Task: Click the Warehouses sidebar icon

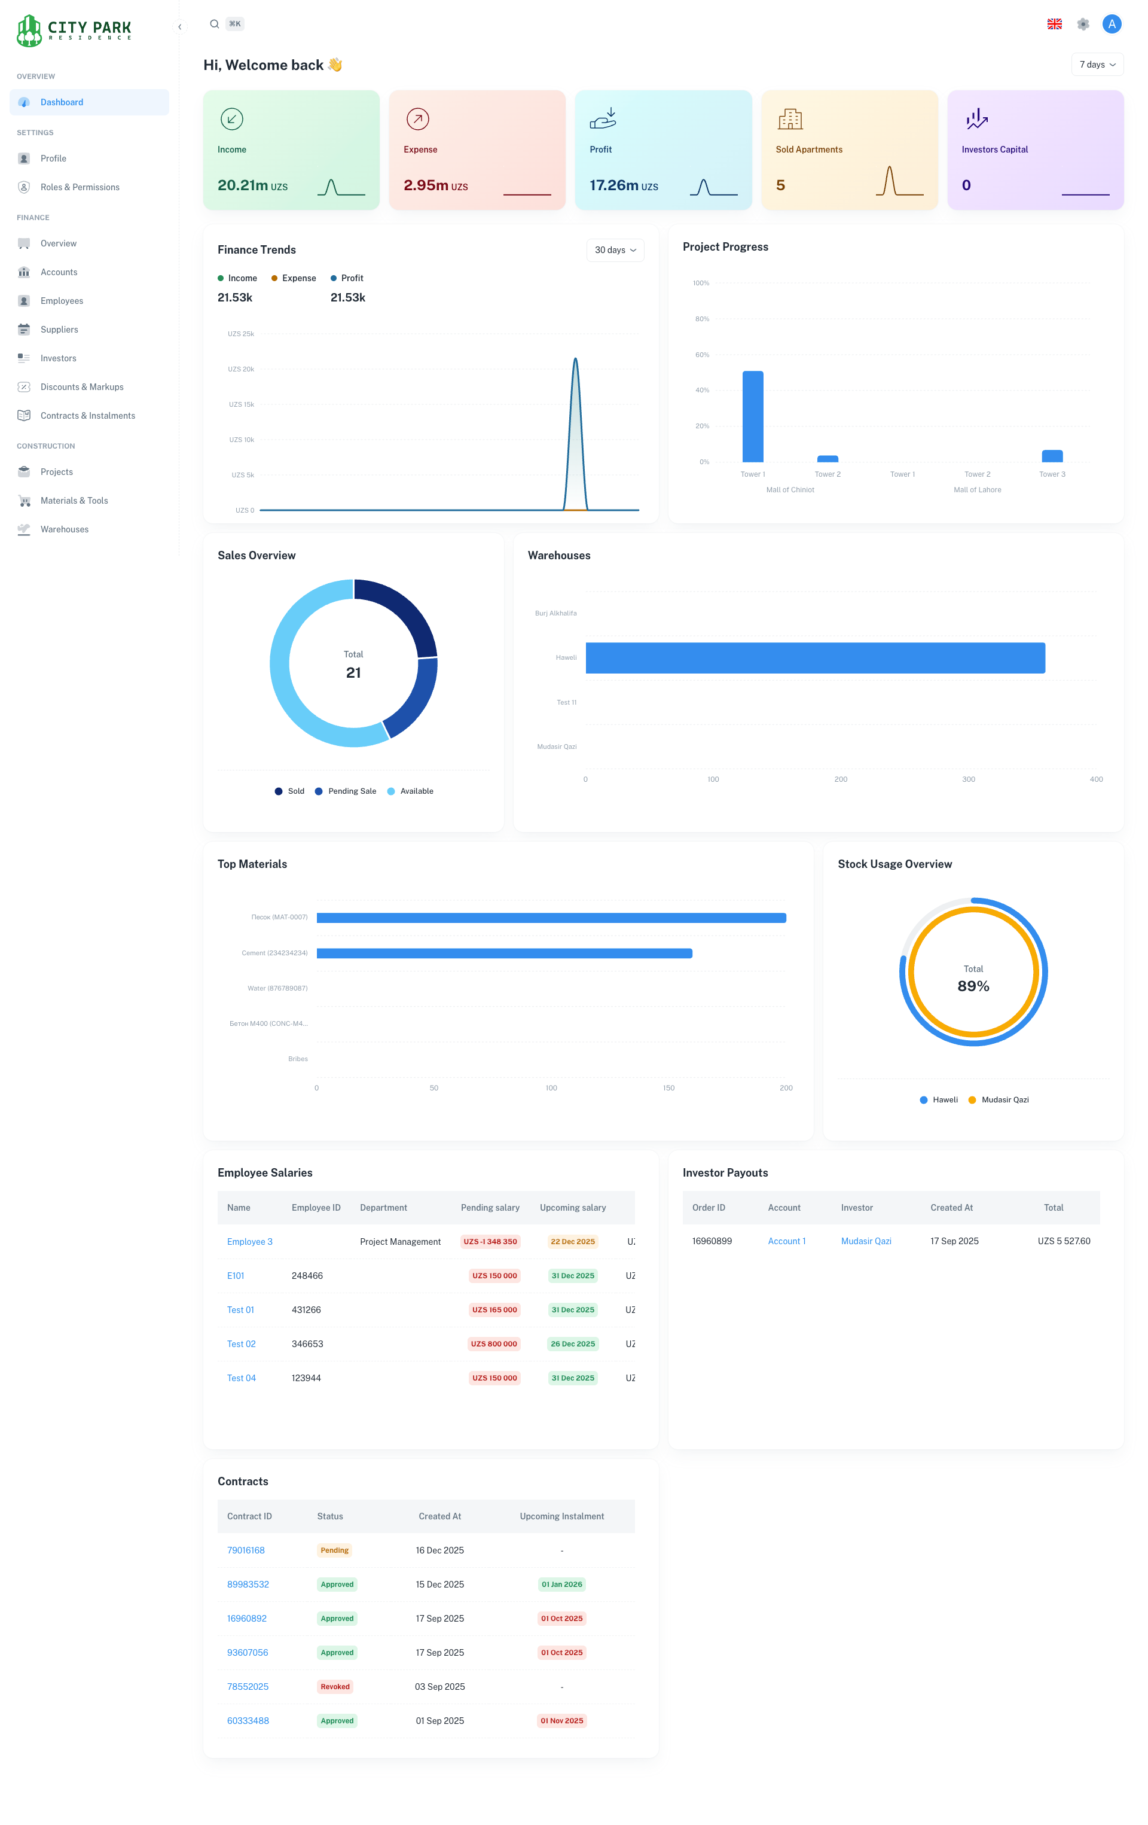Action: [25, 529]
